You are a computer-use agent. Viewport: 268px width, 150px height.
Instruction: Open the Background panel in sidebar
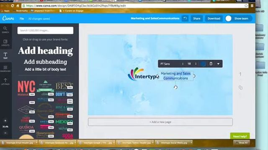tap(5, 69)
